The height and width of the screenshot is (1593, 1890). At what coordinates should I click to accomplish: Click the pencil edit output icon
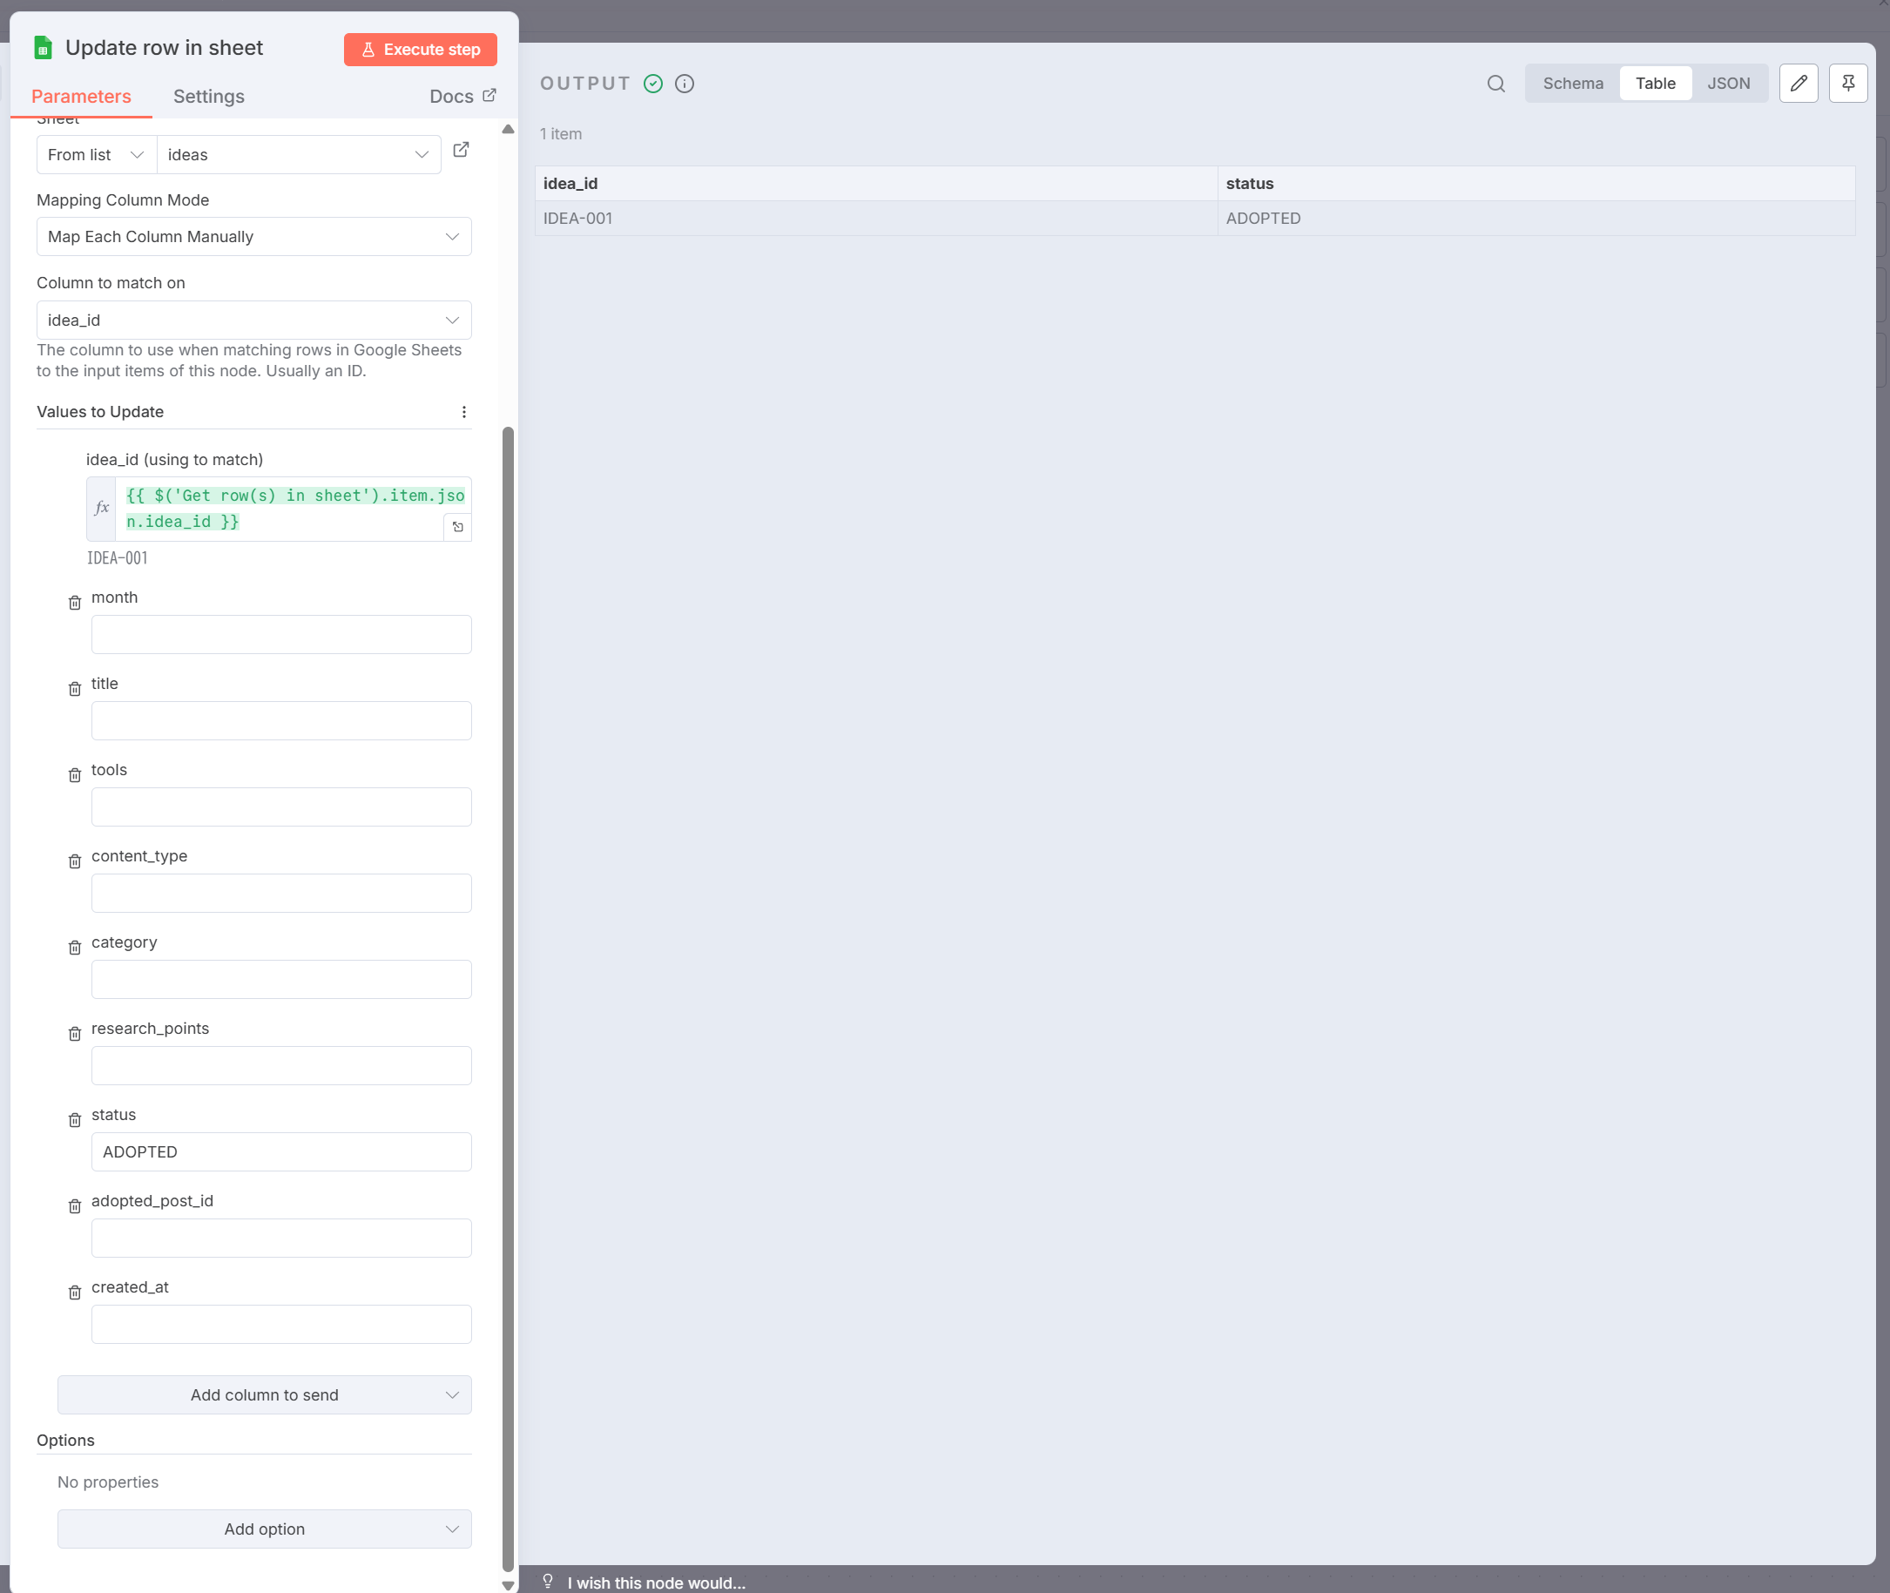pyautogui.click(x=1798, y=84)
